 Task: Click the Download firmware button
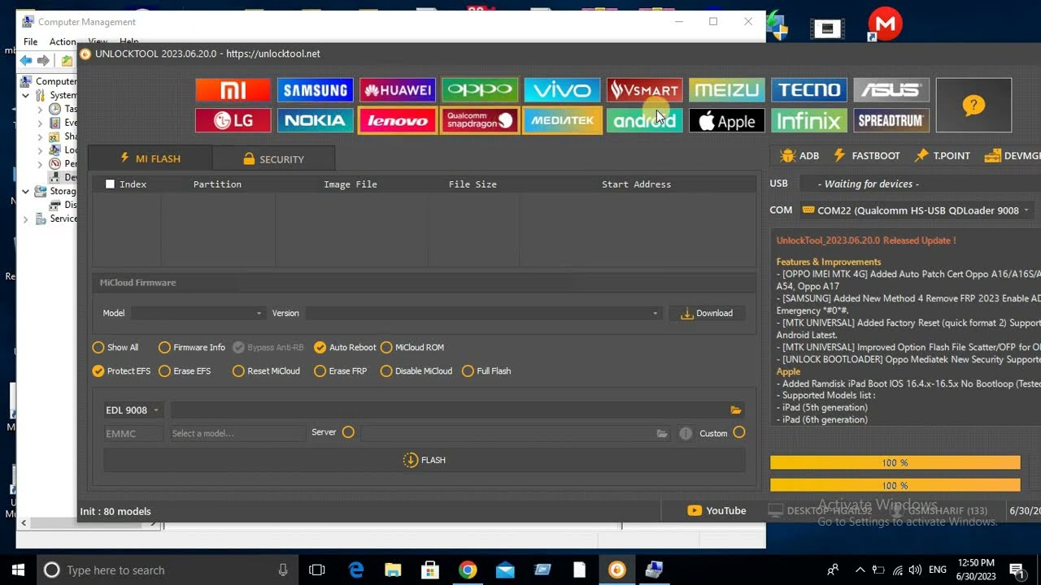point(707,314)
